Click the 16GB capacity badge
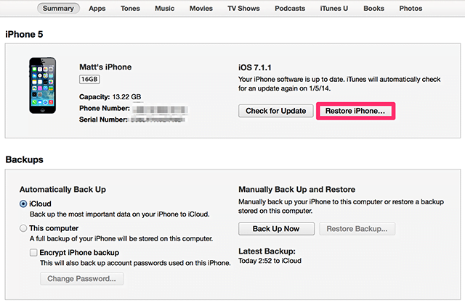Viewport: 465px width, 305px height. pyautogui.click(x=89, y=80)
